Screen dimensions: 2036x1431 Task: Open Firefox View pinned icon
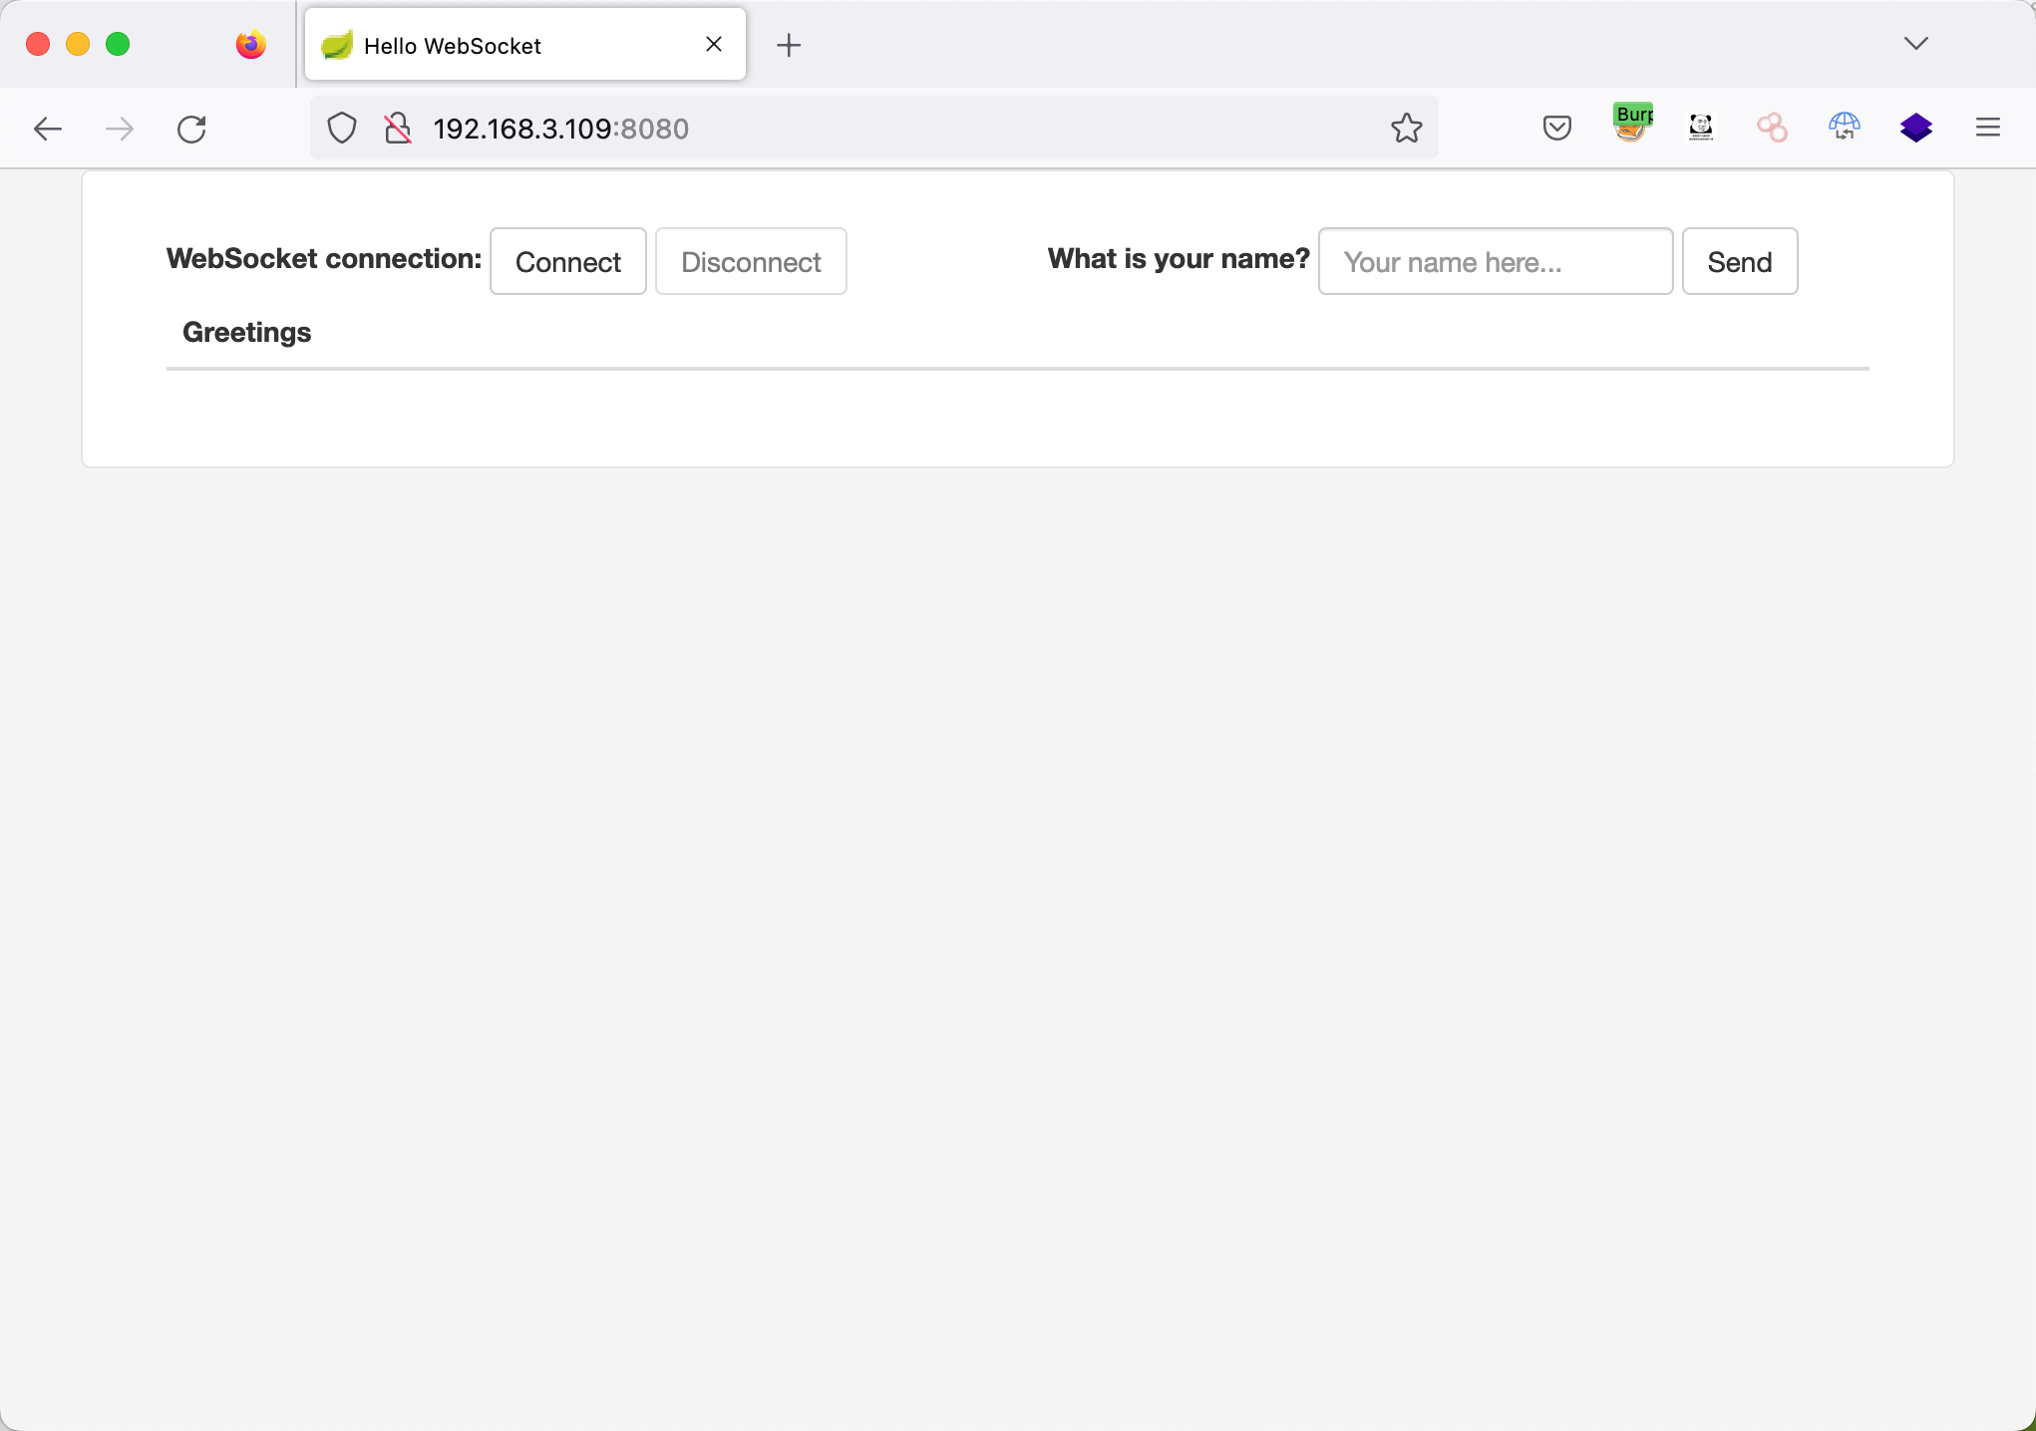click(x=251, y=45)
